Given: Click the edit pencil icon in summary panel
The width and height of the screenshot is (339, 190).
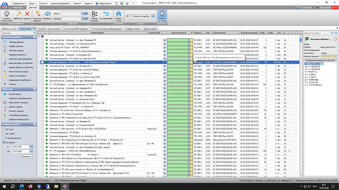Looking at the screenshot, I should click(x=335, y=39).
